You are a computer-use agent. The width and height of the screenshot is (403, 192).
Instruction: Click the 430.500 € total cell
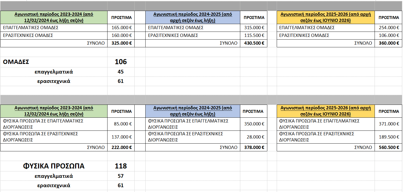[254, 43]
